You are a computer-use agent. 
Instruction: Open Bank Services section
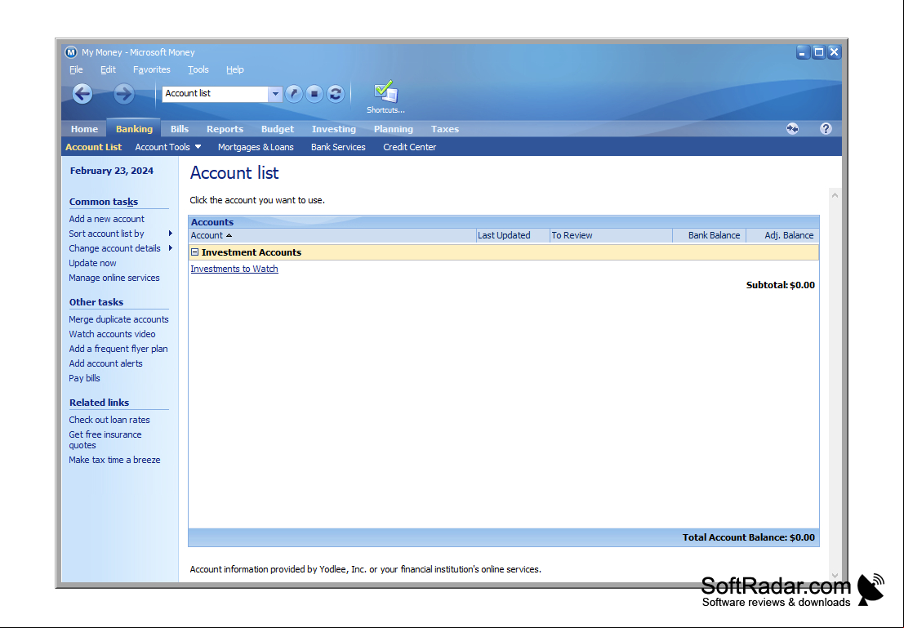click(338, 147)
